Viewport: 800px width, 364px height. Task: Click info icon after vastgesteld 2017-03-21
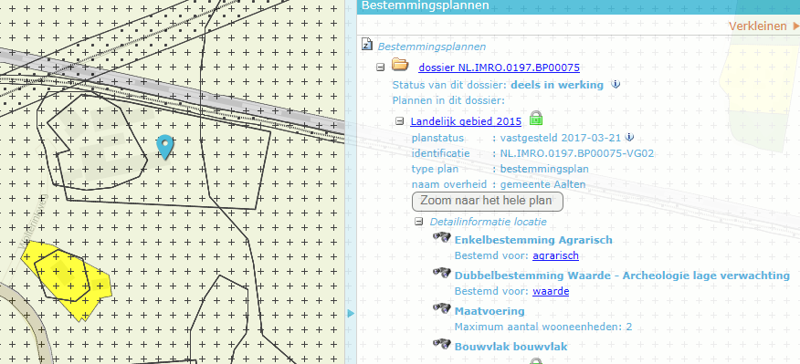[629, 137]
